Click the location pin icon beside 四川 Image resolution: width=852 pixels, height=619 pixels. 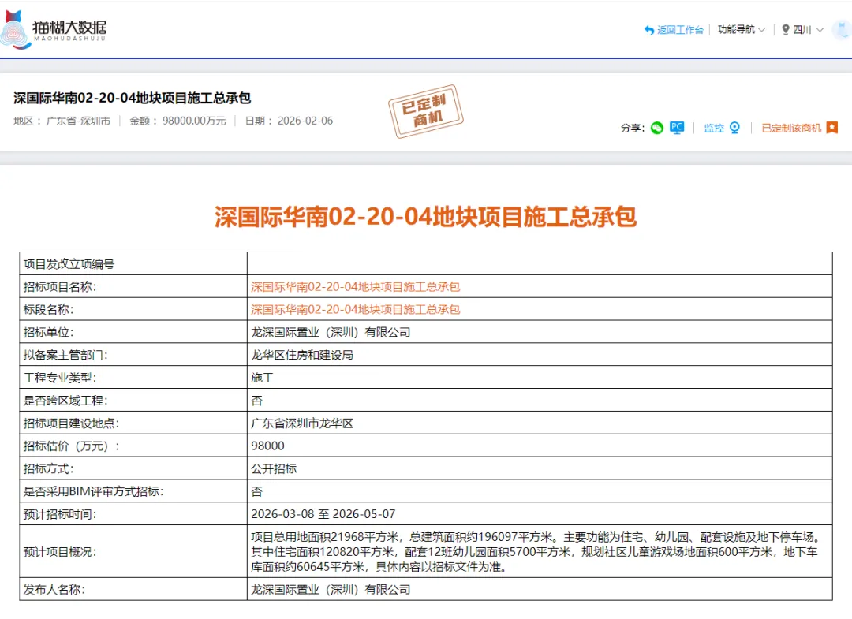click(x=785, y=30)
